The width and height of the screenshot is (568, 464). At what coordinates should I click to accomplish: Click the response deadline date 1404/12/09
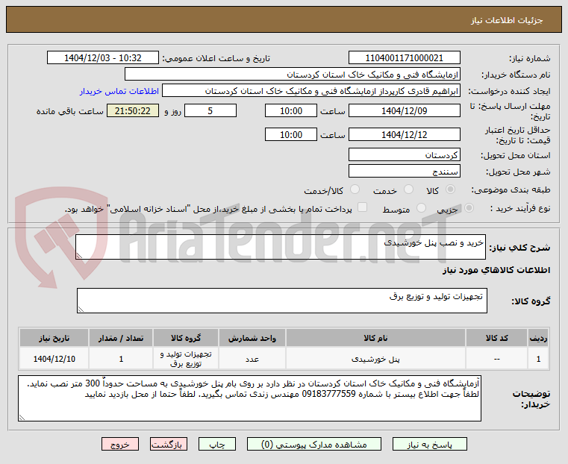point(405,110)
